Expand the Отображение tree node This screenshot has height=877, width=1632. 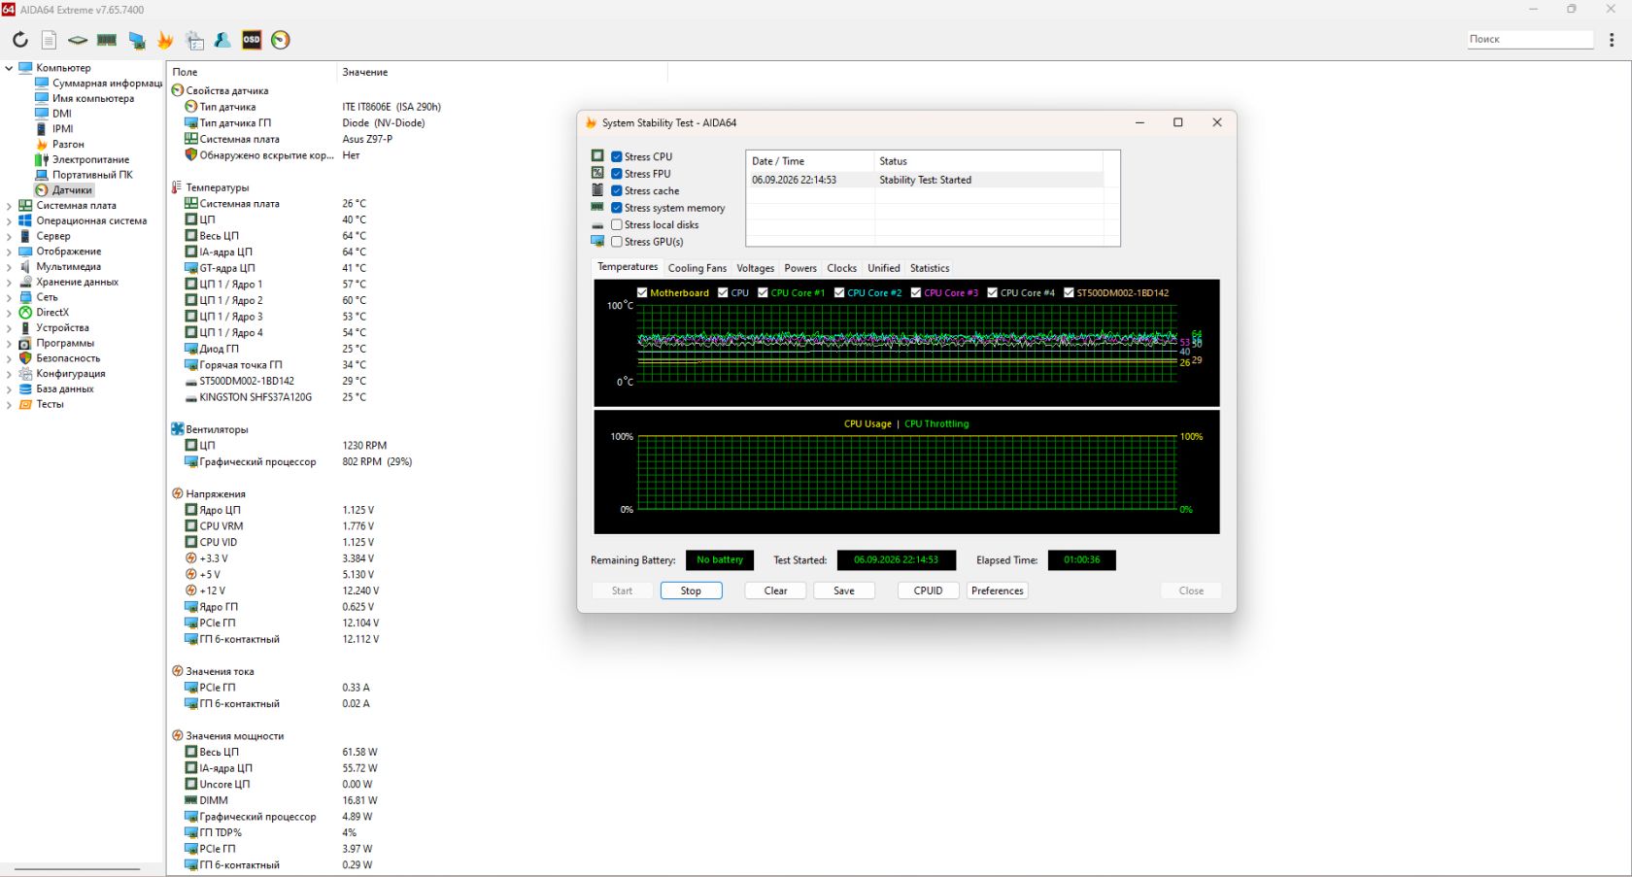[x=9, y=252]
